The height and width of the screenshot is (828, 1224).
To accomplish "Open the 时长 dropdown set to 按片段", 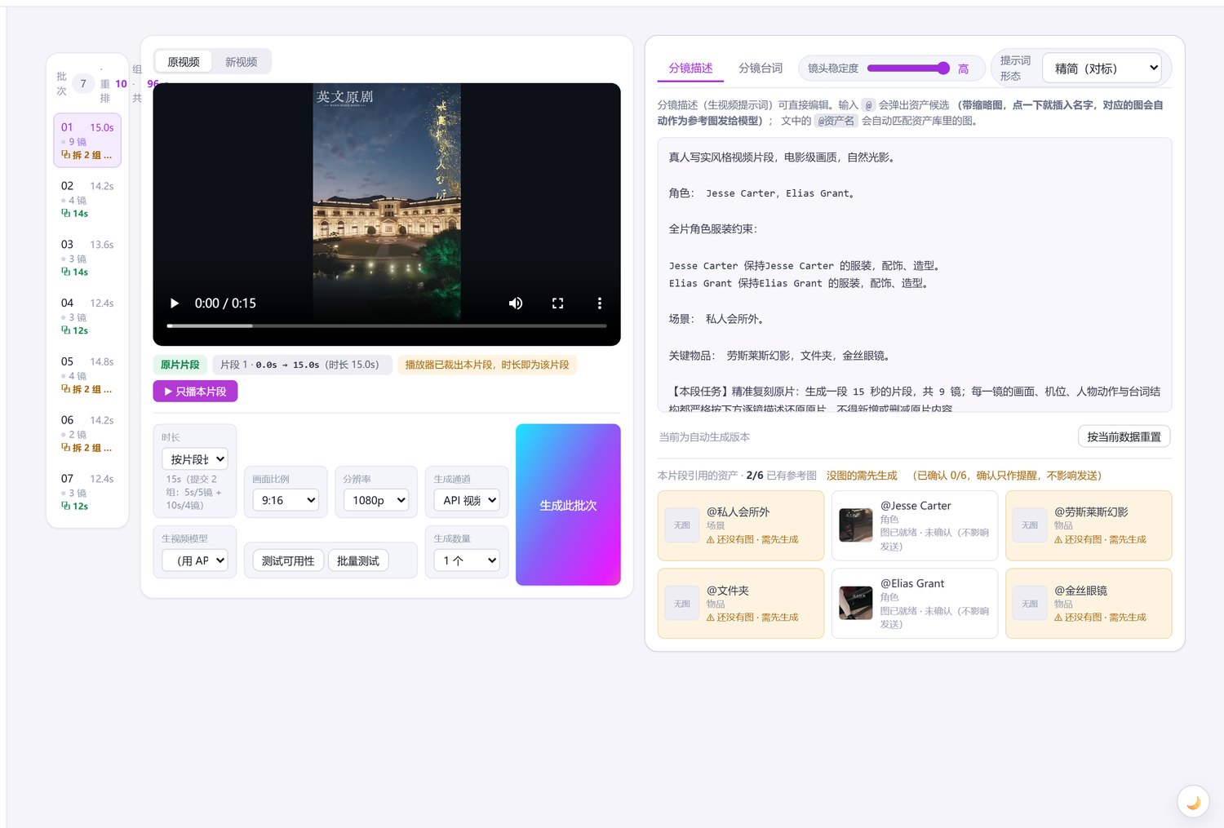I will [195, 459].
